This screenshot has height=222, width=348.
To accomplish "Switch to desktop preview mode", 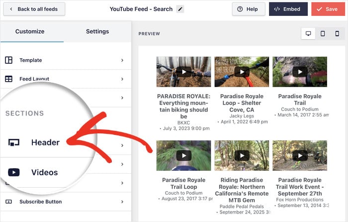I will tap(308, 34).
